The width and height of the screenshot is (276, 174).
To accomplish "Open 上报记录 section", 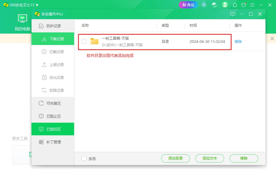I will (53, 64).
